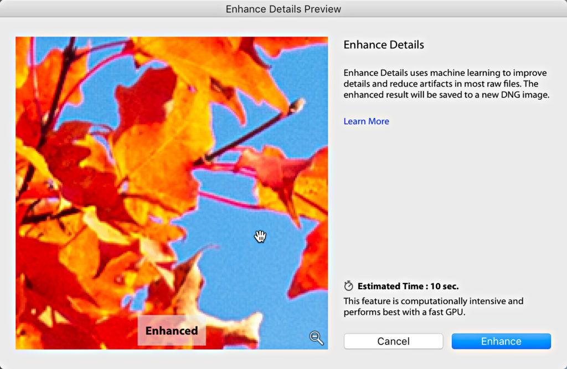Click the stopwatch icon beside Estimated Time
Image resolution: width=567 pixels, height=369 pixels.
coord(349,286)
